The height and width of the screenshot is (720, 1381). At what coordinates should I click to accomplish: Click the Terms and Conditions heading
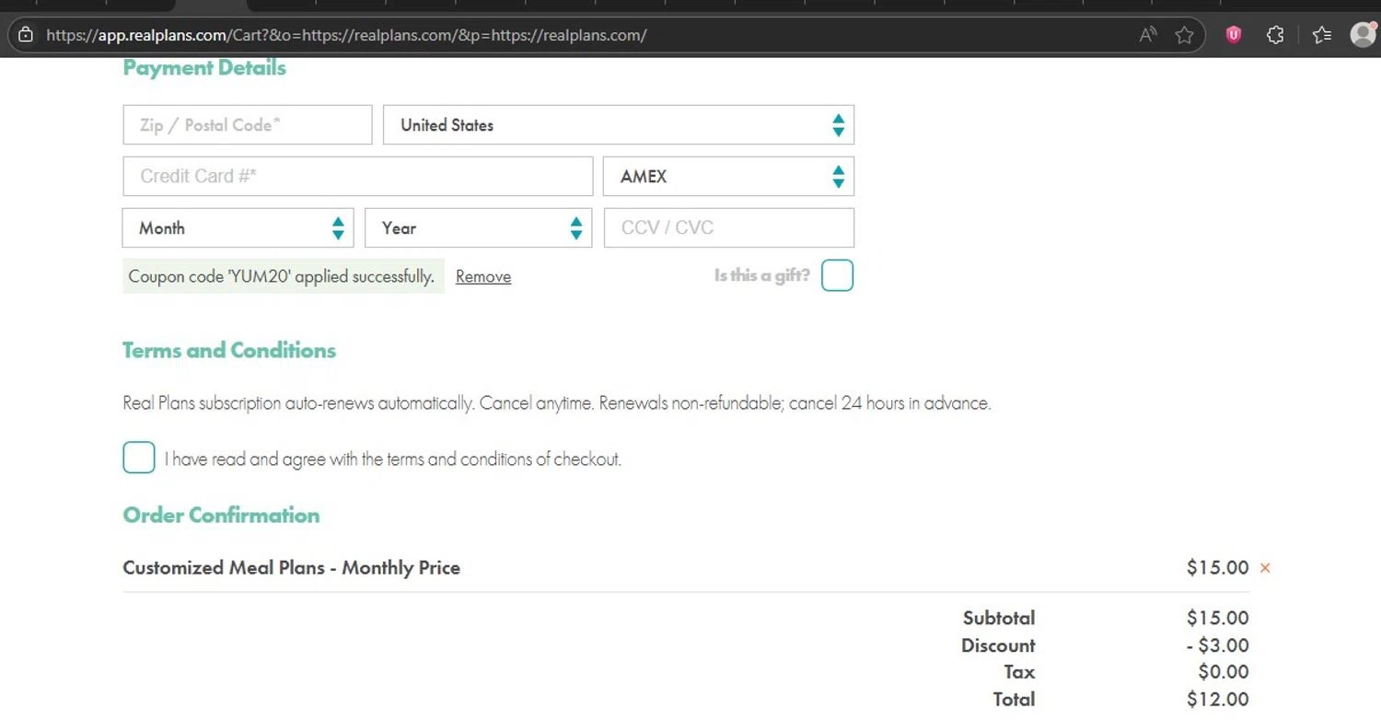point(229,351)
